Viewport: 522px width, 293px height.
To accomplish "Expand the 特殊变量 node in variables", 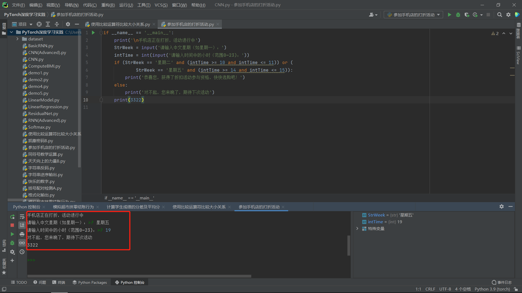I will tap(357, 228).
